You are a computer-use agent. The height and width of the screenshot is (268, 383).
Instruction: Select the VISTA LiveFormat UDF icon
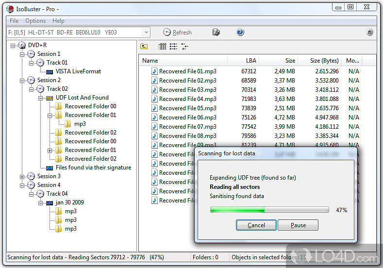pyautogui.click(x=50, y=71)
